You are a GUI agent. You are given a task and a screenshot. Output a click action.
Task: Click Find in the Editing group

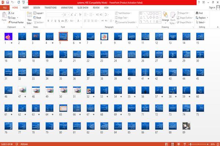(199, 13)
